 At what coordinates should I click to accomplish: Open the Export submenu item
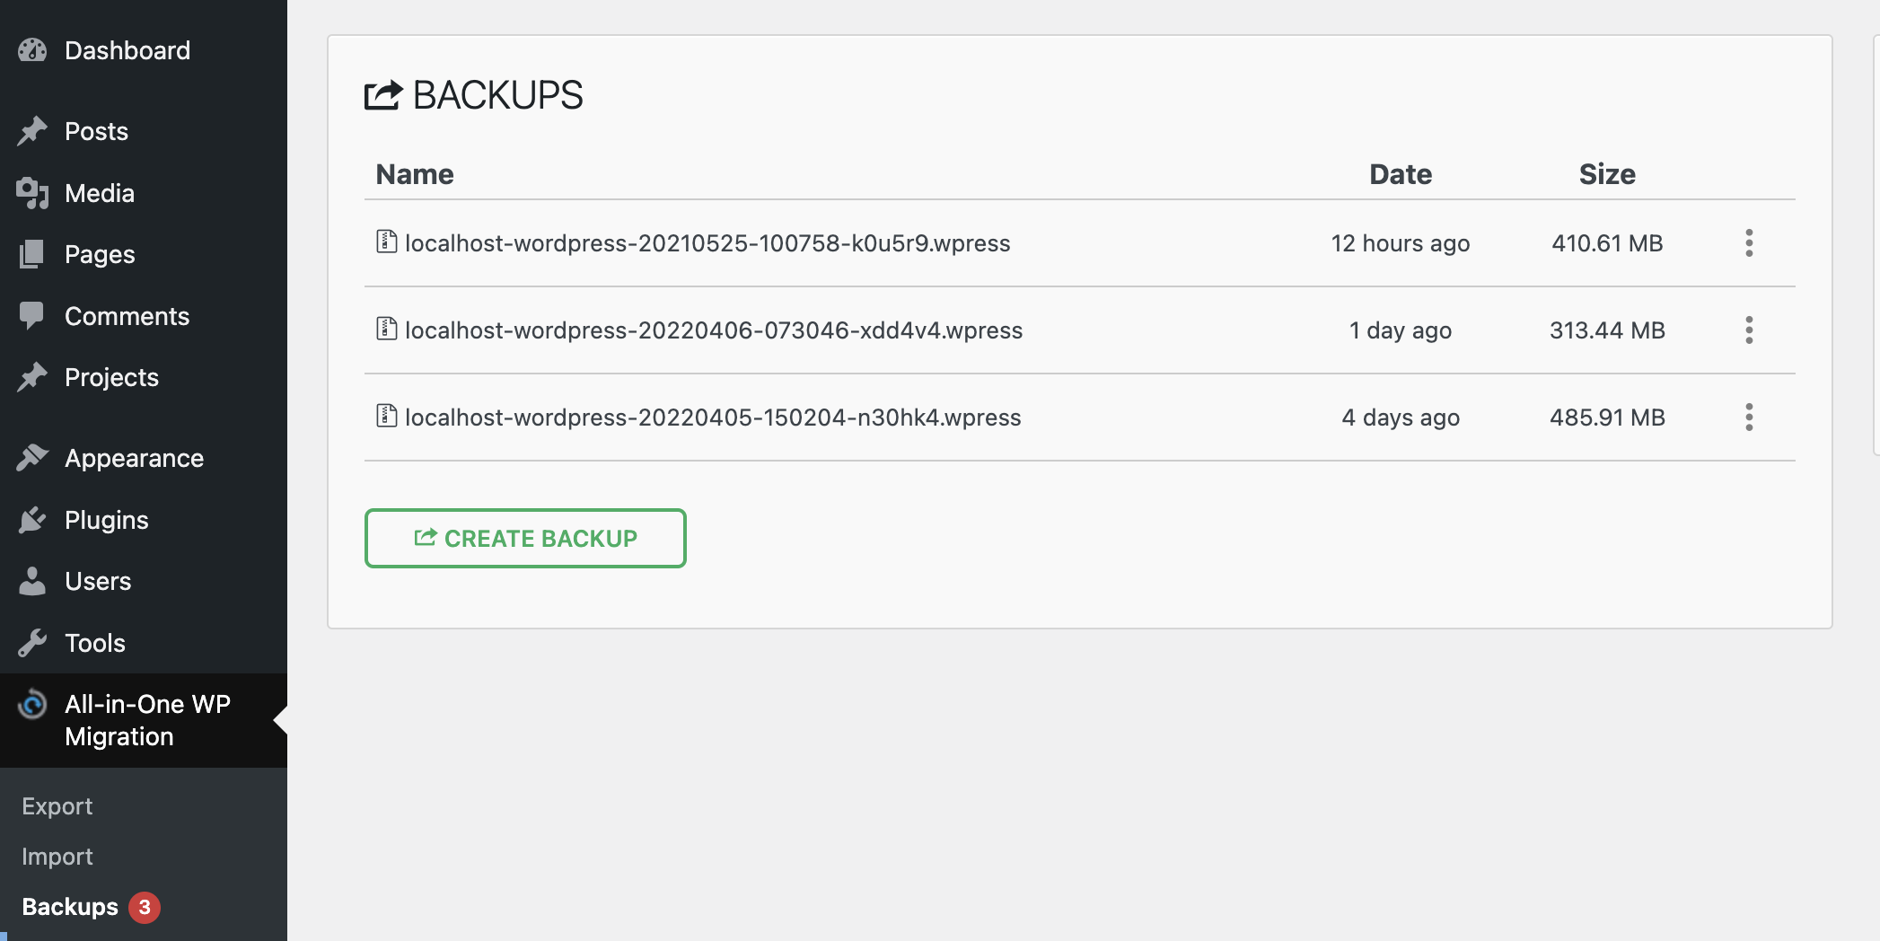click(x=57, y=806)
